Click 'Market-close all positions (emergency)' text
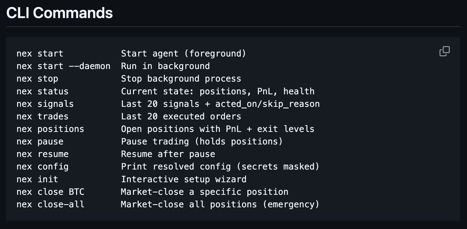This screenshot has height=229, width=467. click(x=220, y=204)
